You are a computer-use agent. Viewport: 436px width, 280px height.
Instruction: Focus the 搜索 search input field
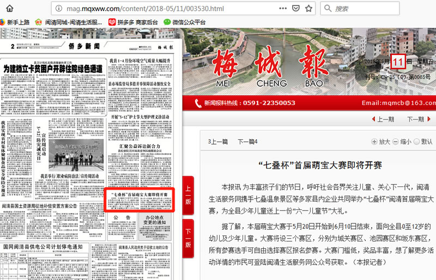[376, 9]
